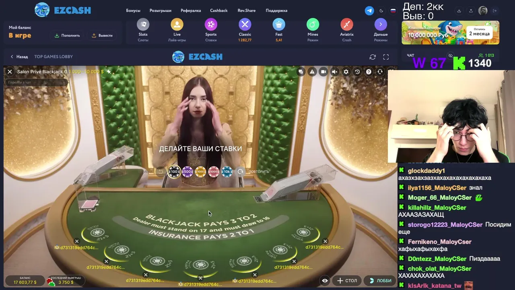This screenshot has width=515, height=290.
Task: Open the help question mark icon
Action: (369, 72)
